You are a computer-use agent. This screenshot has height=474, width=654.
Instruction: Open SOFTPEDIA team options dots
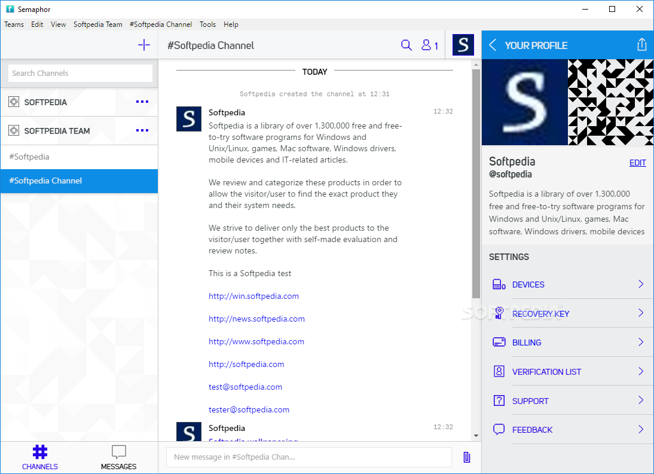[x=142, y=102]
